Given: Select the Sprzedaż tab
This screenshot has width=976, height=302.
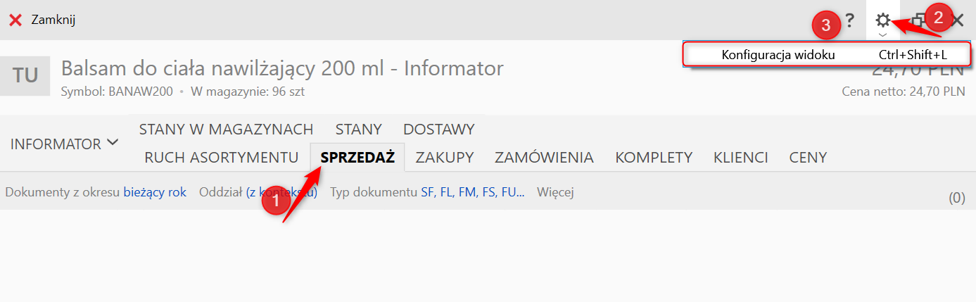Looking at the screenshot, I should click(x=357, y=157).
